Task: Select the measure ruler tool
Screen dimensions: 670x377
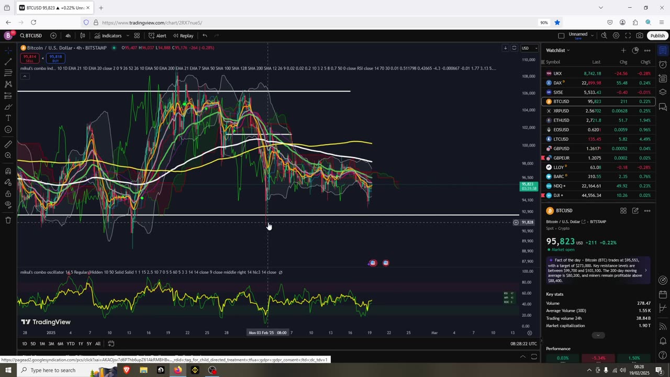Action: (8, 144)
